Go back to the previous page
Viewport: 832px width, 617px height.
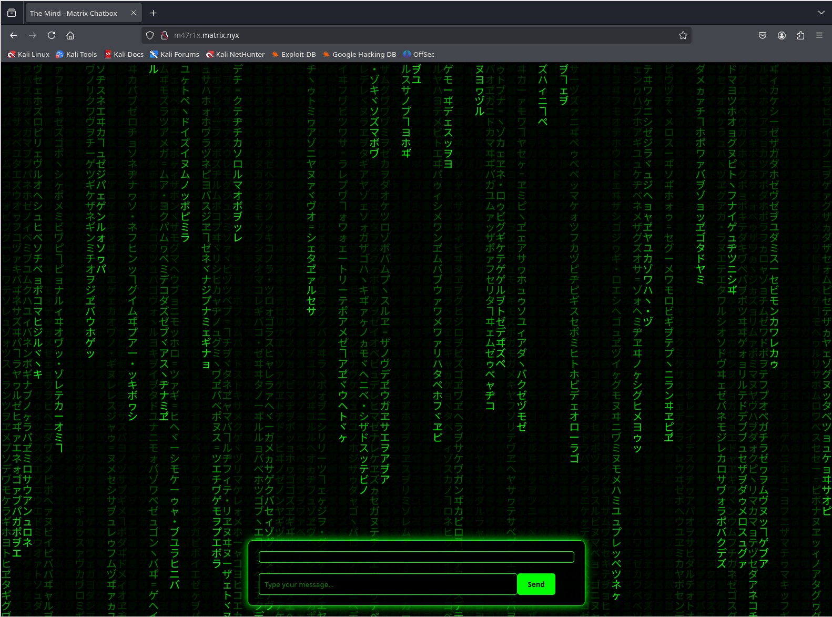[x=14, y=35]
